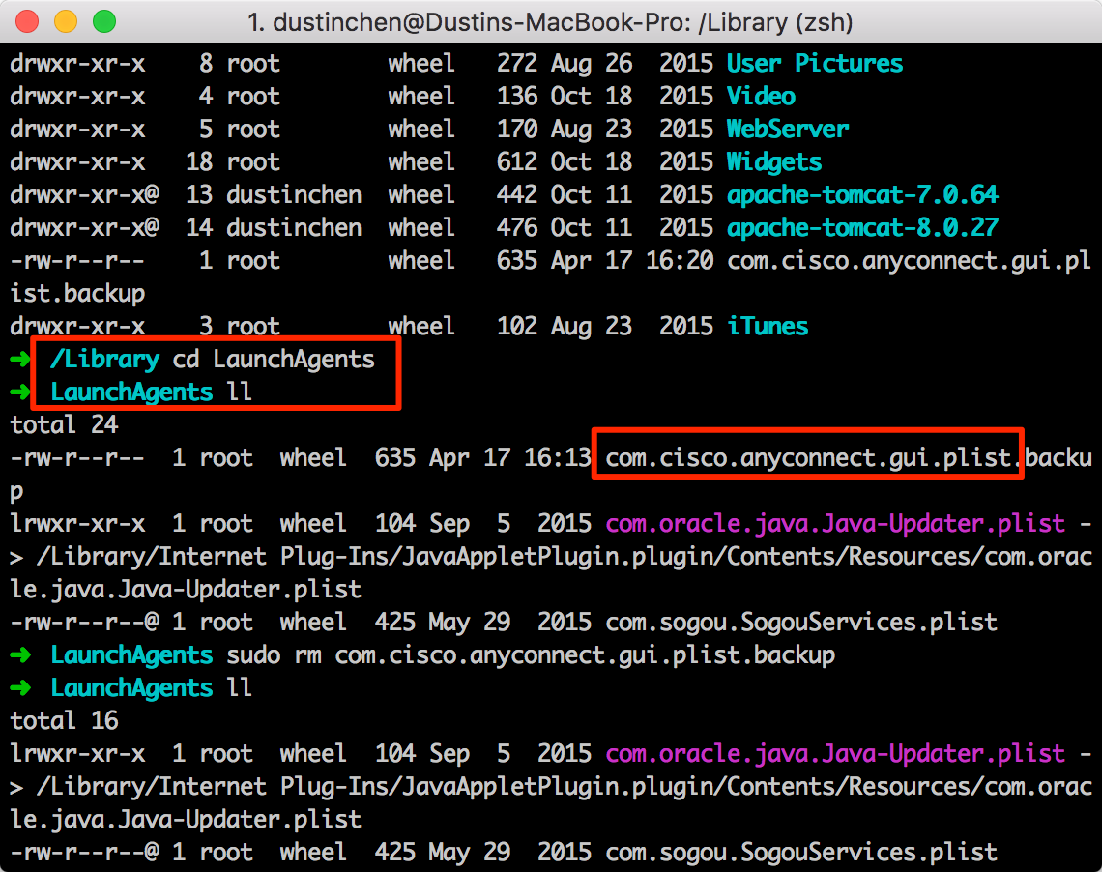Screen dimensions: 1102x872
Task: Click the '16:13' timestamp in LaunchAgents listing
Action: coord(558,458)
